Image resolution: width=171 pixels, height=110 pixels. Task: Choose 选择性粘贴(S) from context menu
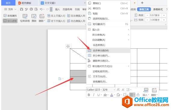(108, 19)
